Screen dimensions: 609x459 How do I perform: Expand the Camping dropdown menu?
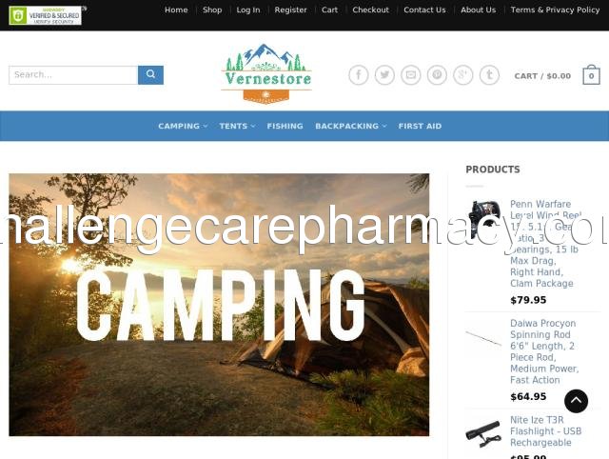[x=183, y=126]
